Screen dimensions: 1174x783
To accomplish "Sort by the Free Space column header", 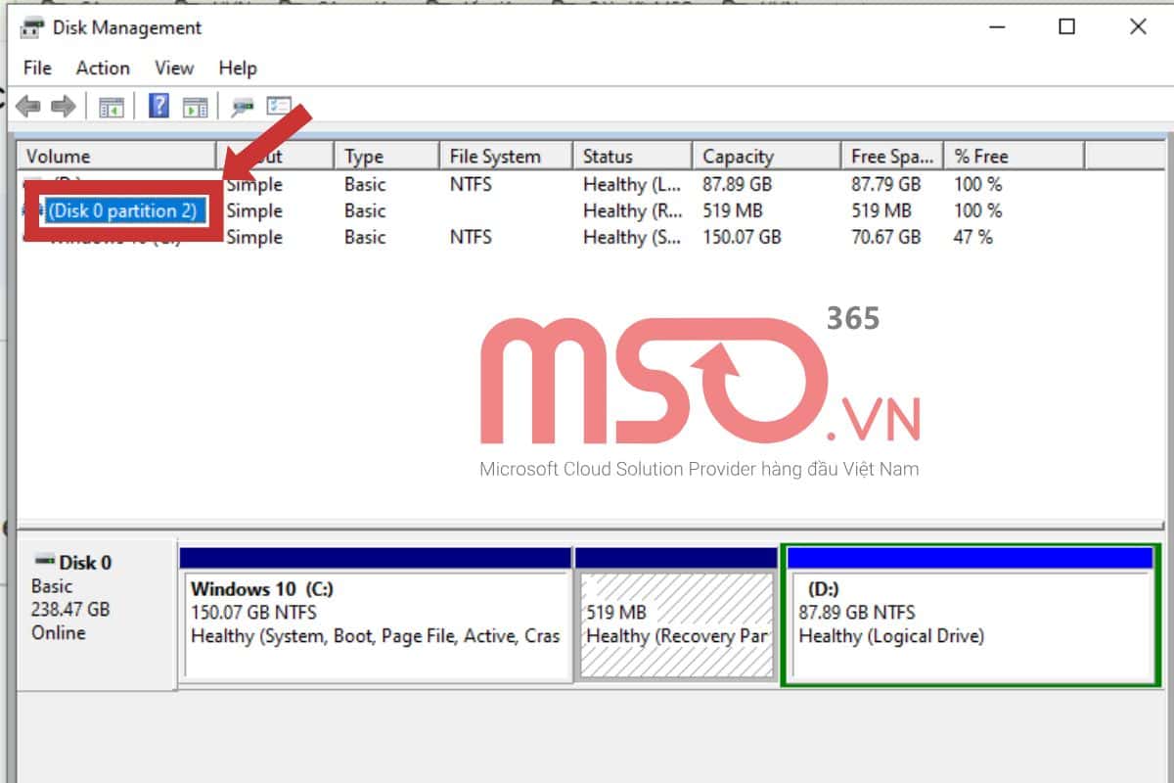I will click(892, 156).
